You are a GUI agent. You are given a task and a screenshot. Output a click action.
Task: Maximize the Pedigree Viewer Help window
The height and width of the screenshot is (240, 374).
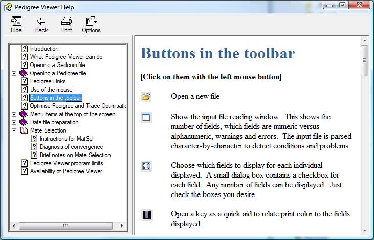point(342,5)
